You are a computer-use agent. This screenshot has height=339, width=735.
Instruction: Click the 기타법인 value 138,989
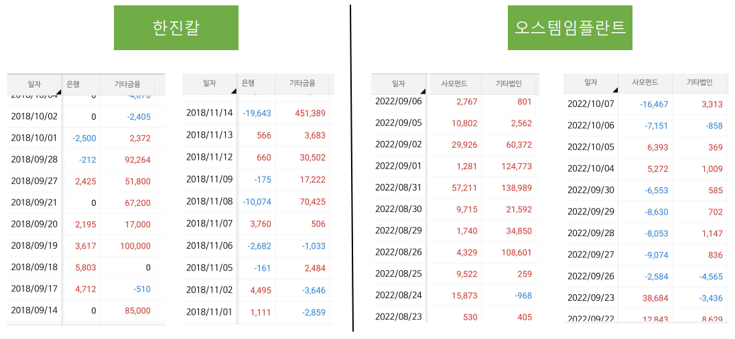[517, 188]
